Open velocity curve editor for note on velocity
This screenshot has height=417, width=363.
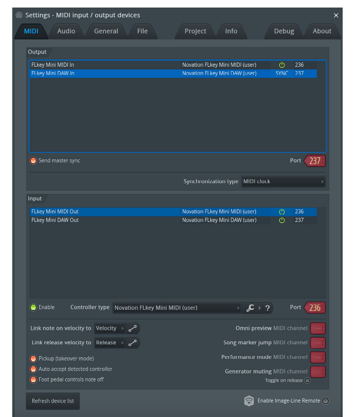click(x=132, y=329)
